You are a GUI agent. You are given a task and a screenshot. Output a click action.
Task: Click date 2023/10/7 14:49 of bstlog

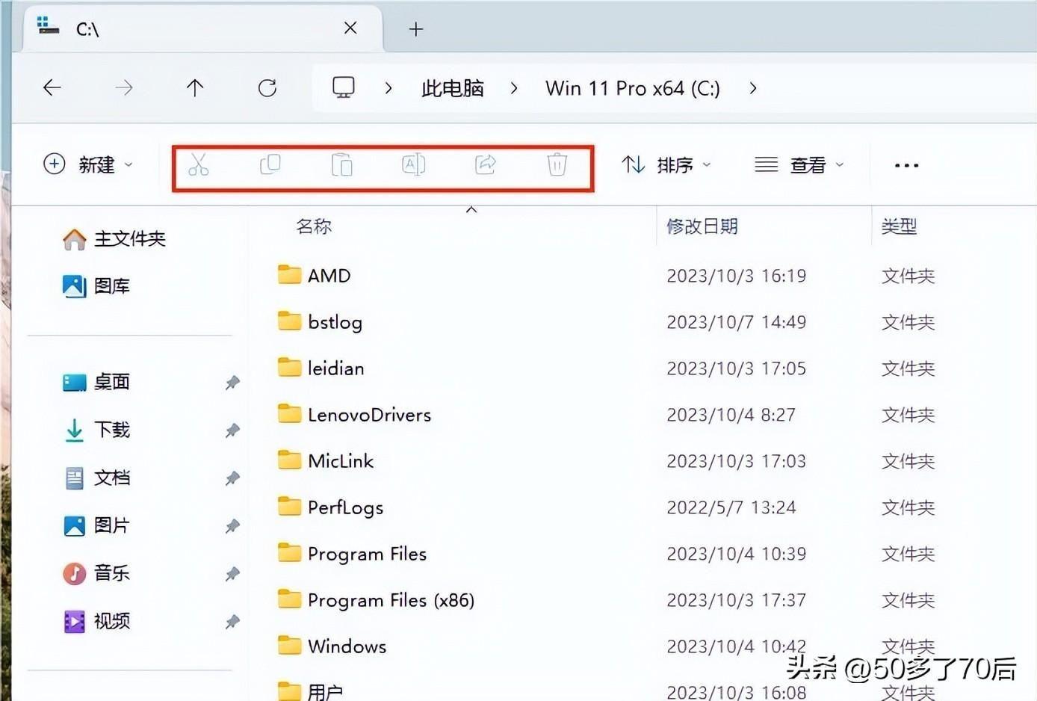(737, 322)
